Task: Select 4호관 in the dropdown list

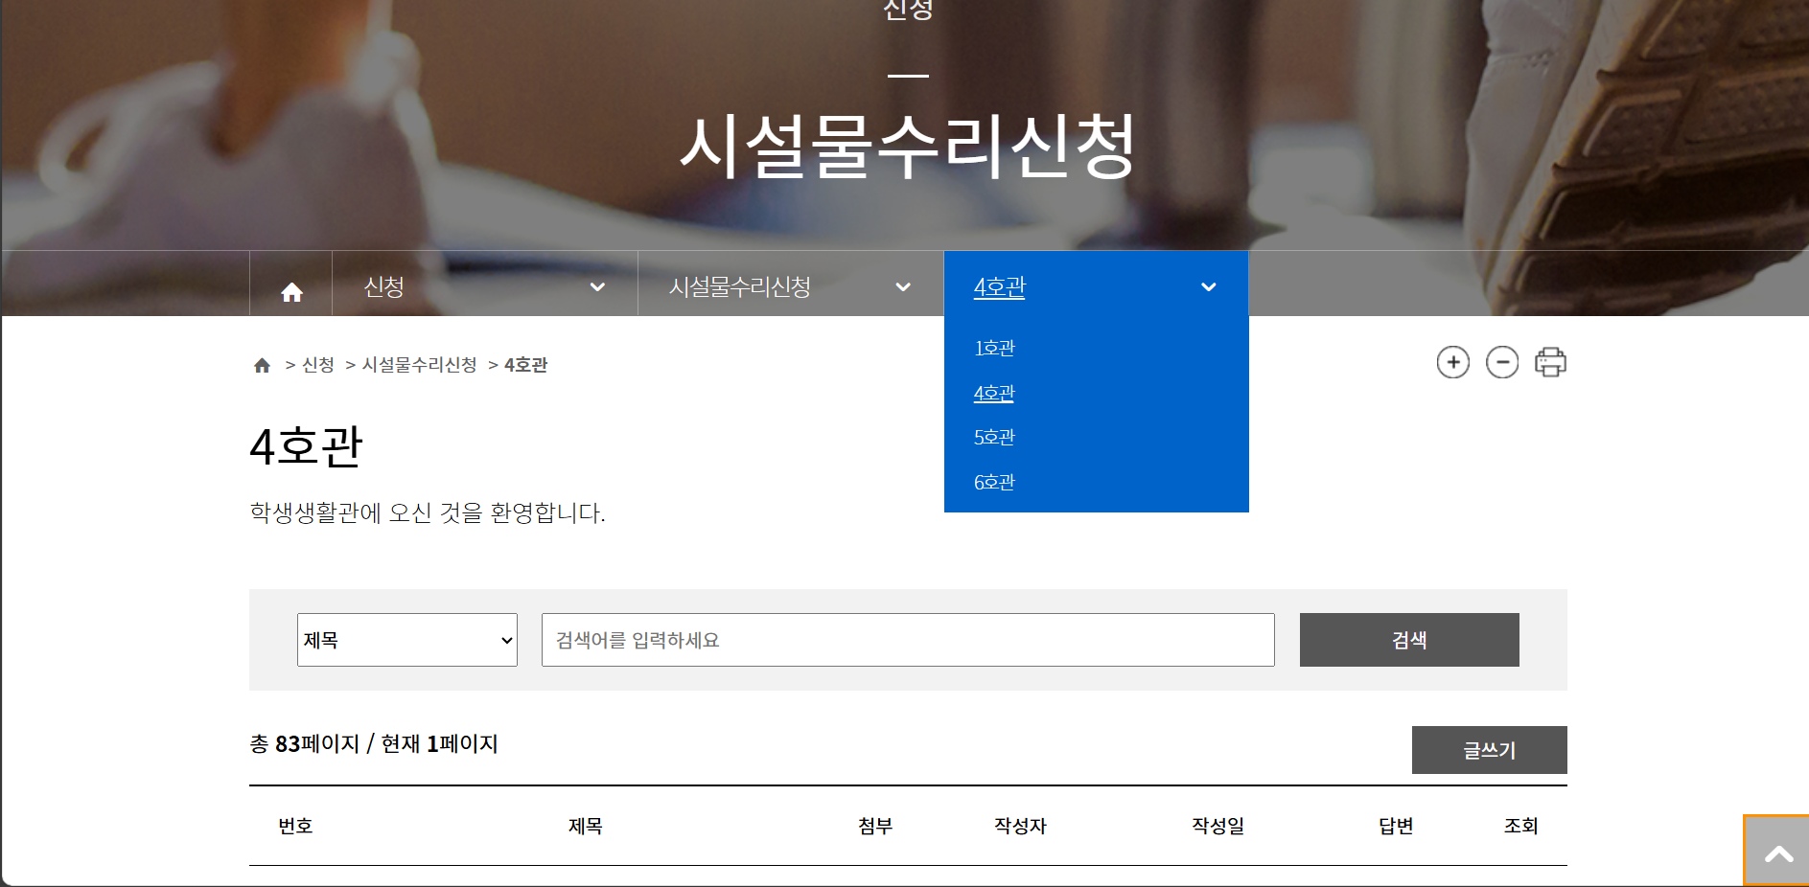Action: coord(994,393)
